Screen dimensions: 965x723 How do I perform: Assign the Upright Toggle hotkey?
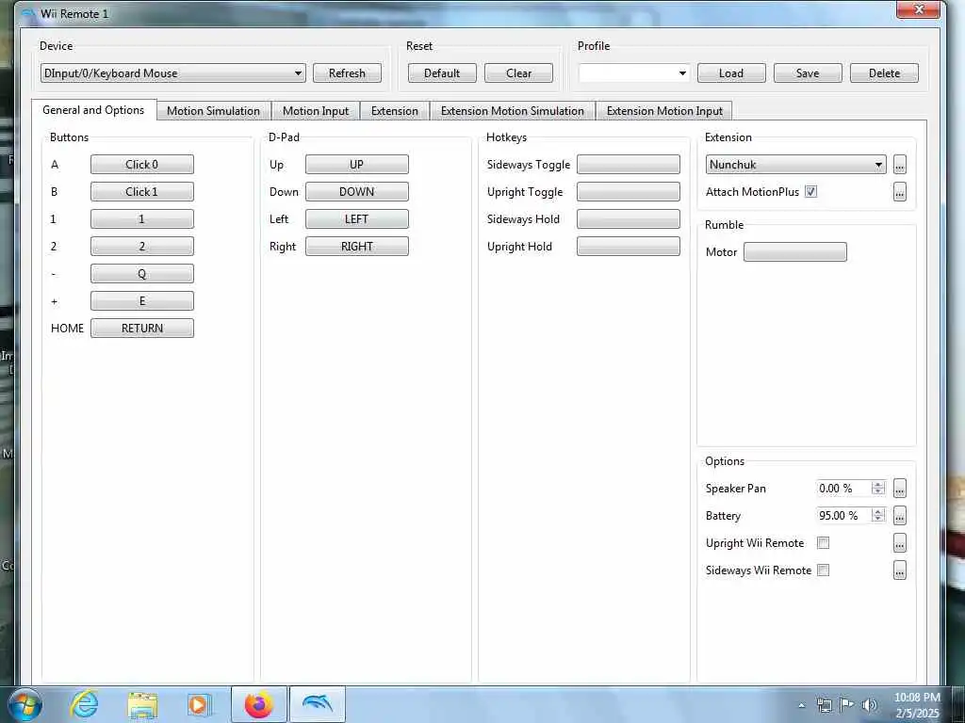click(629, 192)
